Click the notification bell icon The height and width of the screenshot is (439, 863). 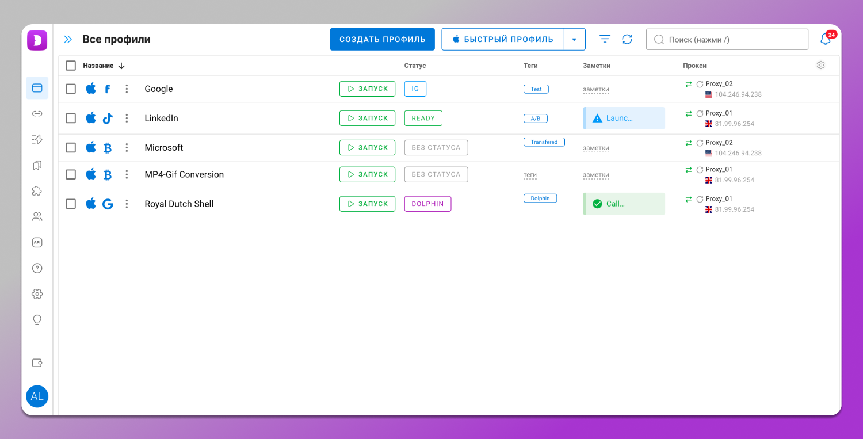pos(826,39)
